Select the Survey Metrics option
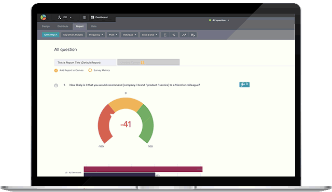 pyautogui.click(x=99, y=70)
